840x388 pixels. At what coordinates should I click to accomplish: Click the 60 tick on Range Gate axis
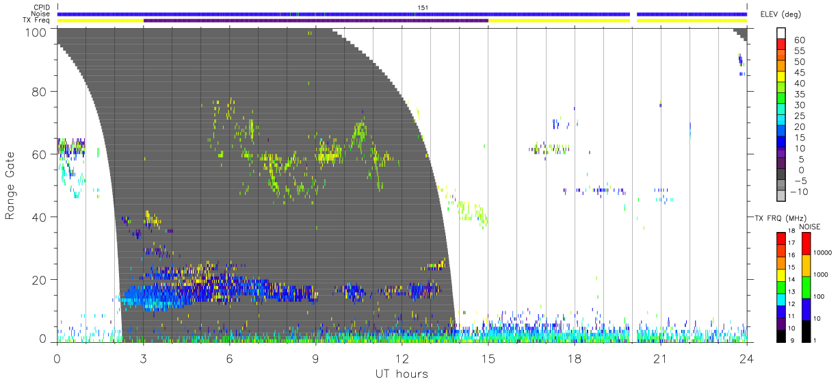(40, 154)
